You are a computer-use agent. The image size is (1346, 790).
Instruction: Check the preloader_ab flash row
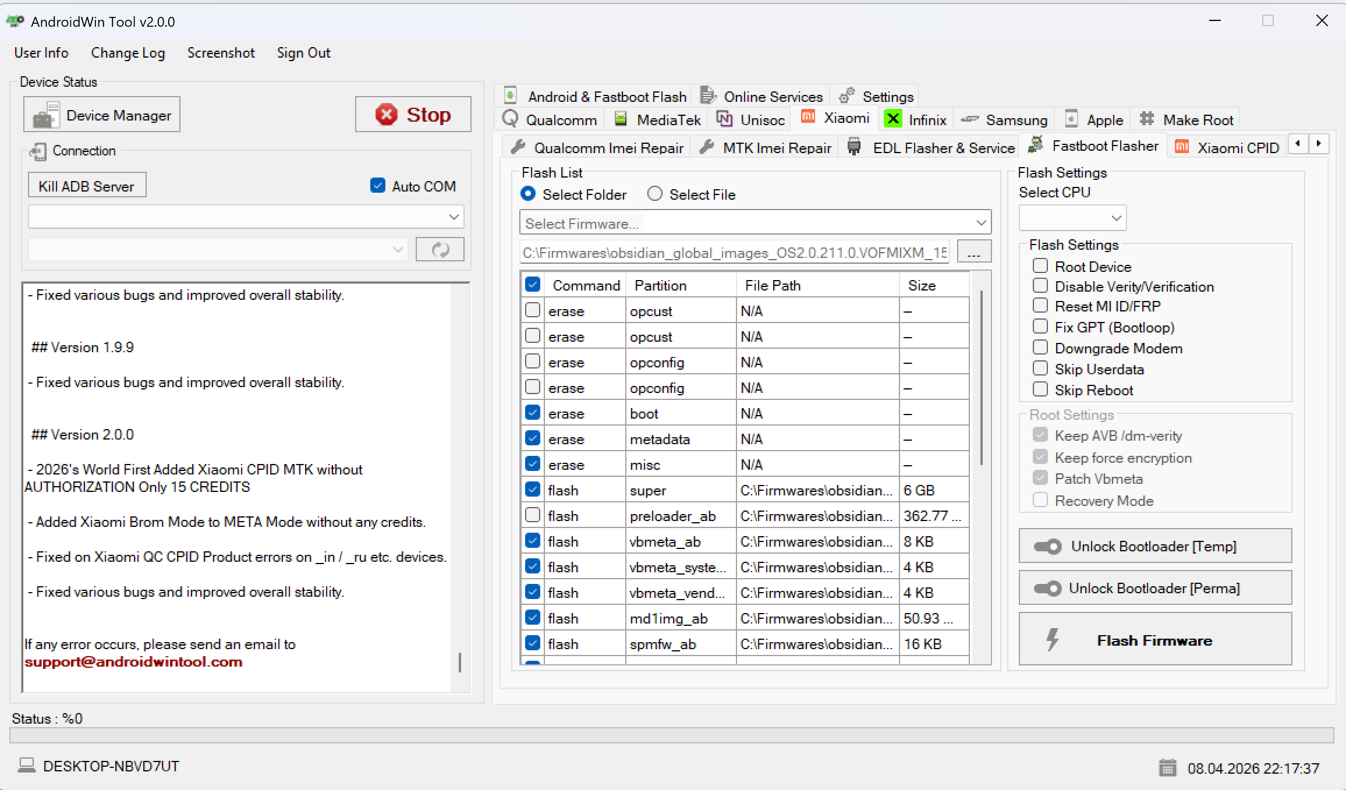click(532, 515)
